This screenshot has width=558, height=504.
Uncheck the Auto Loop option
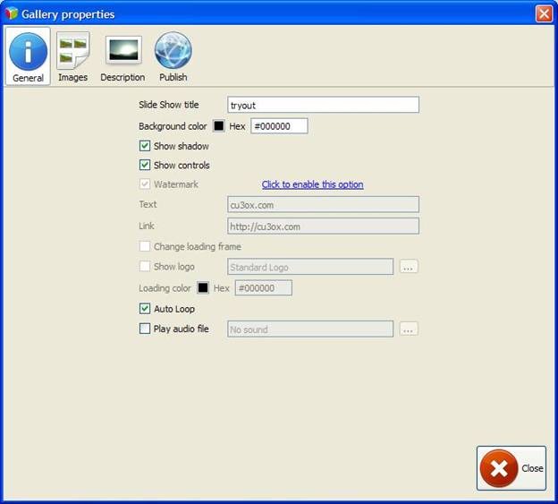click(145, 309)
